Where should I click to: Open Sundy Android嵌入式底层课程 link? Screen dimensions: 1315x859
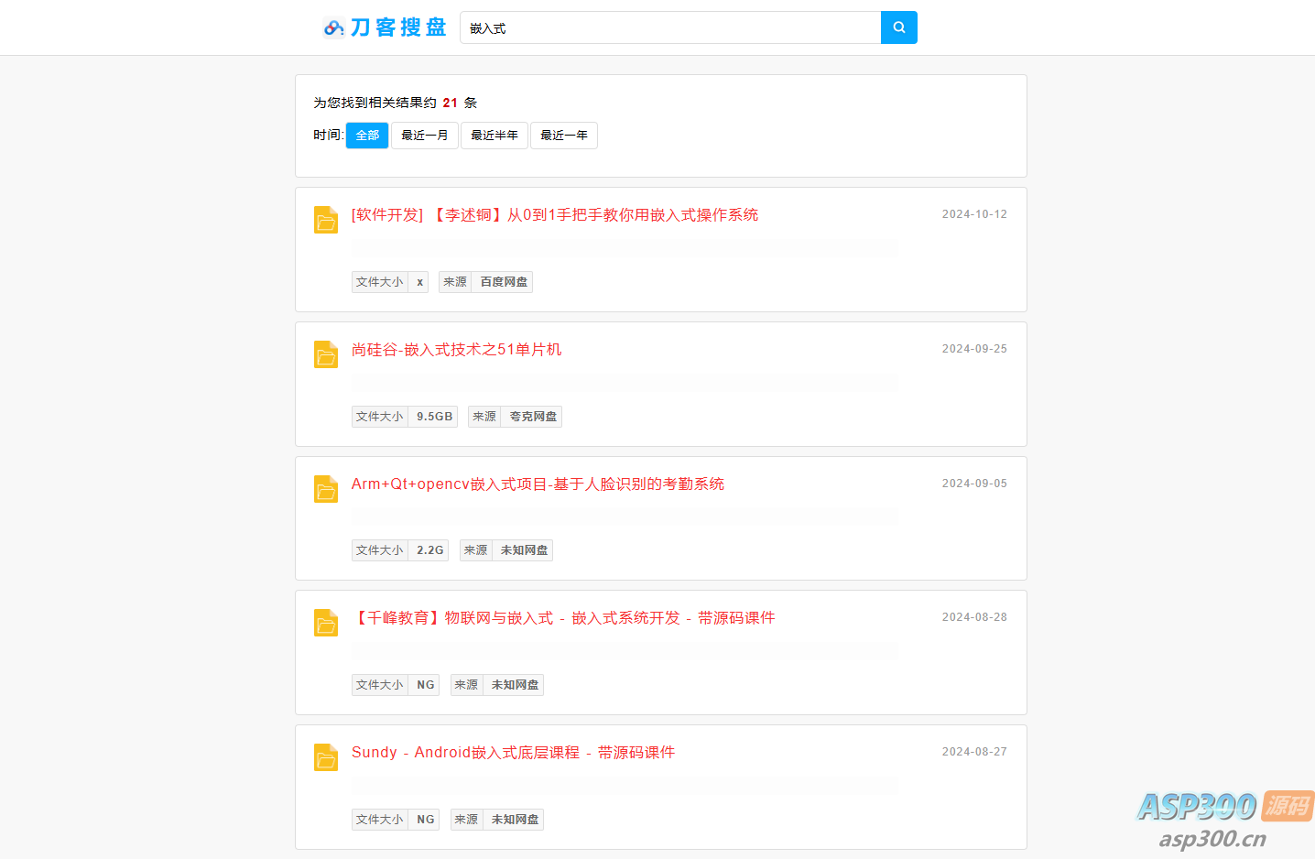[x=513, y=753]
